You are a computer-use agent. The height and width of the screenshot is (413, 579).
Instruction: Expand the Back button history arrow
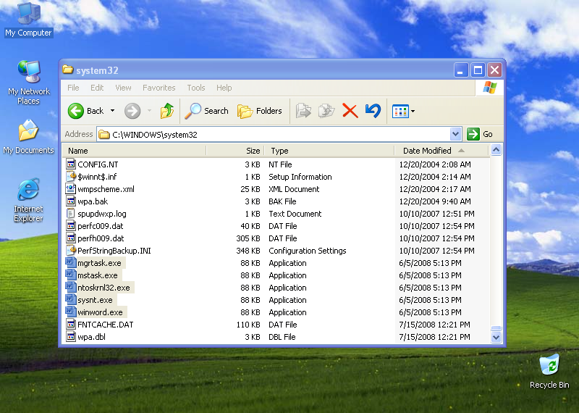[112, 111]
